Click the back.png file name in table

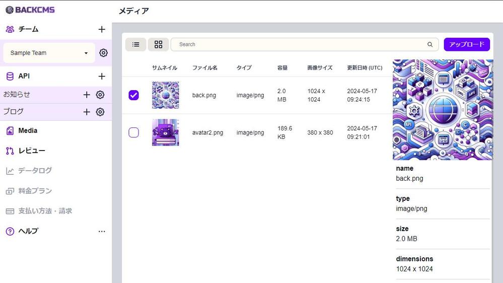pos(204,95)
